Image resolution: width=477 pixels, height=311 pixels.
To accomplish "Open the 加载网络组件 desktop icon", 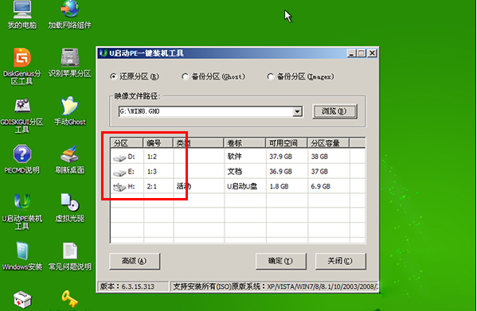I will click(x=69, y=14).
